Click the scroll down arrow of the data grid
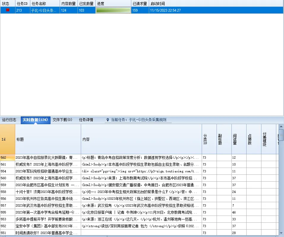Screen dimensions: 284x237 [281, 233]
